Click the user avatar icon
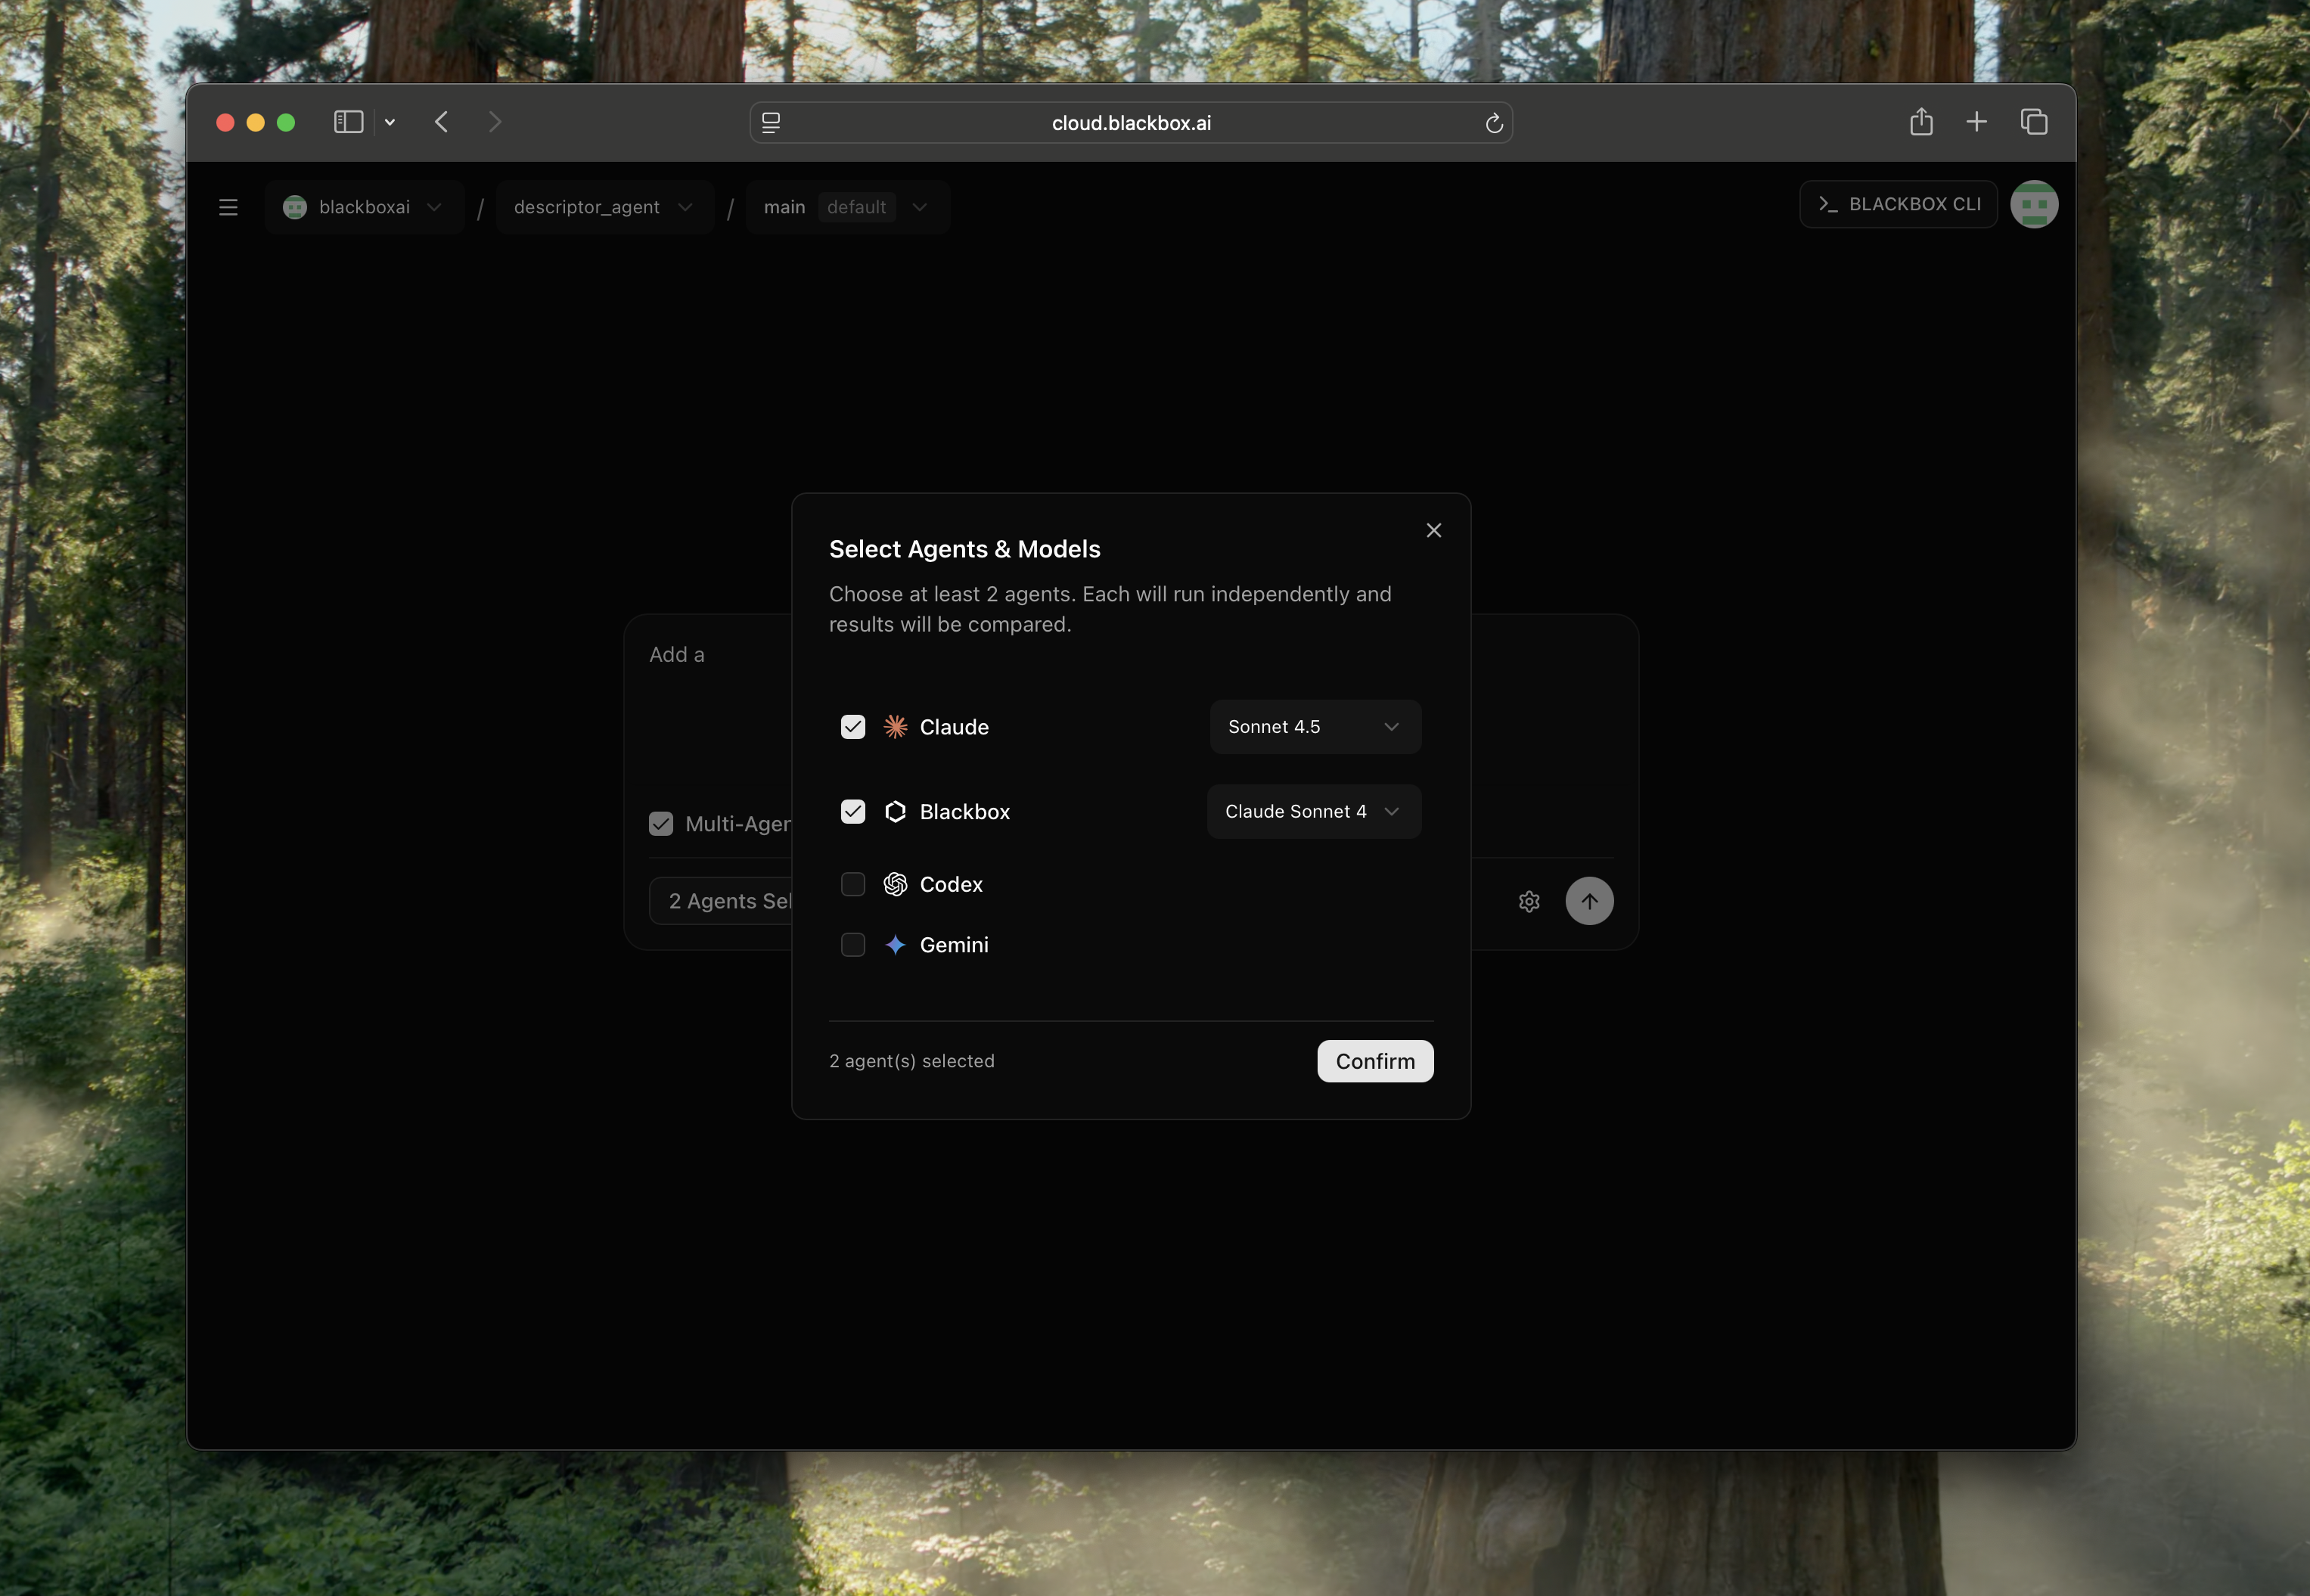Viewport: 2310px width, 1596px height. tap(2033, 204)
